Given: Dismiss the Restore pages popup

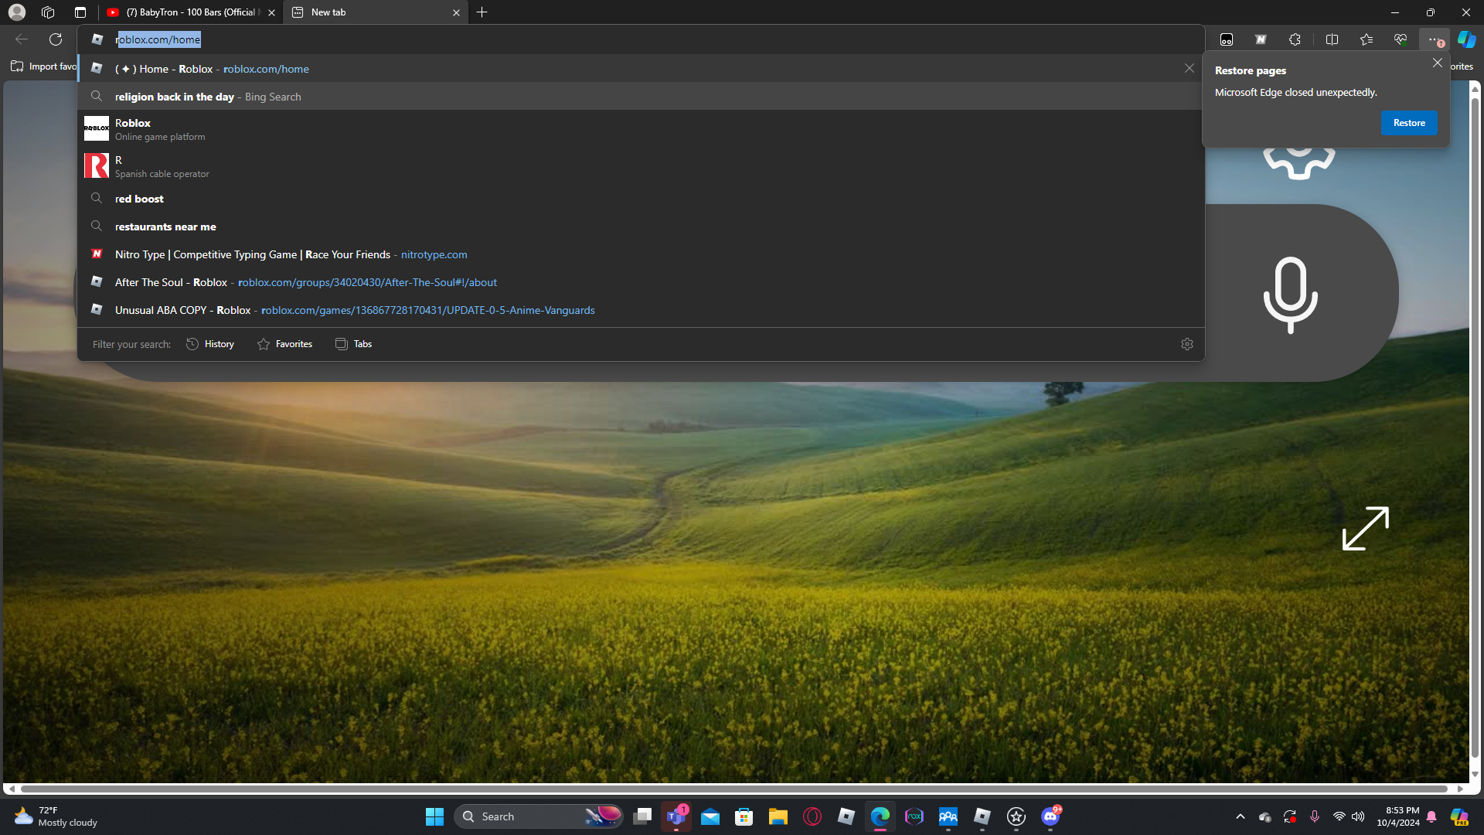Looking at the screenshot, I should (1438, 63).
